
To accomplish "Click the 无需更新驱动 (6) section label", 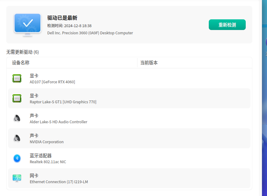I will tap(23, 52).
